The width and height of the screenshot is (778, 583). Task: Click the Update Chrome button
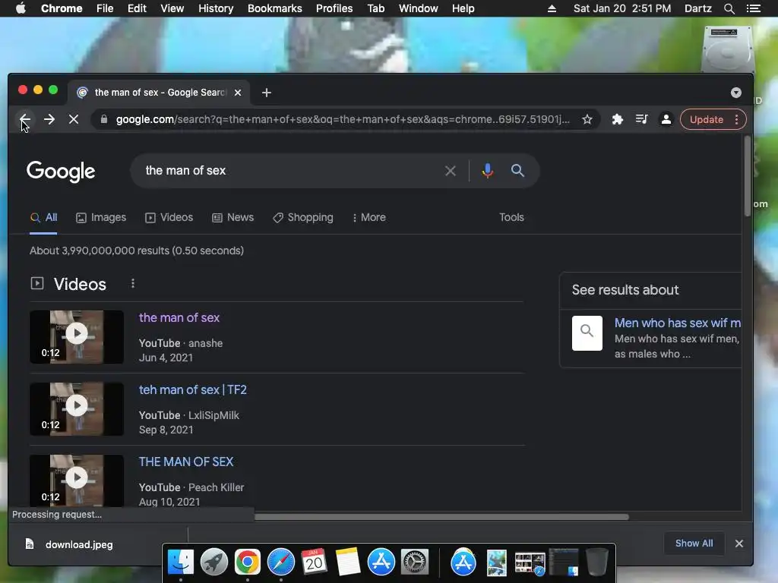(x=706, y=119)
